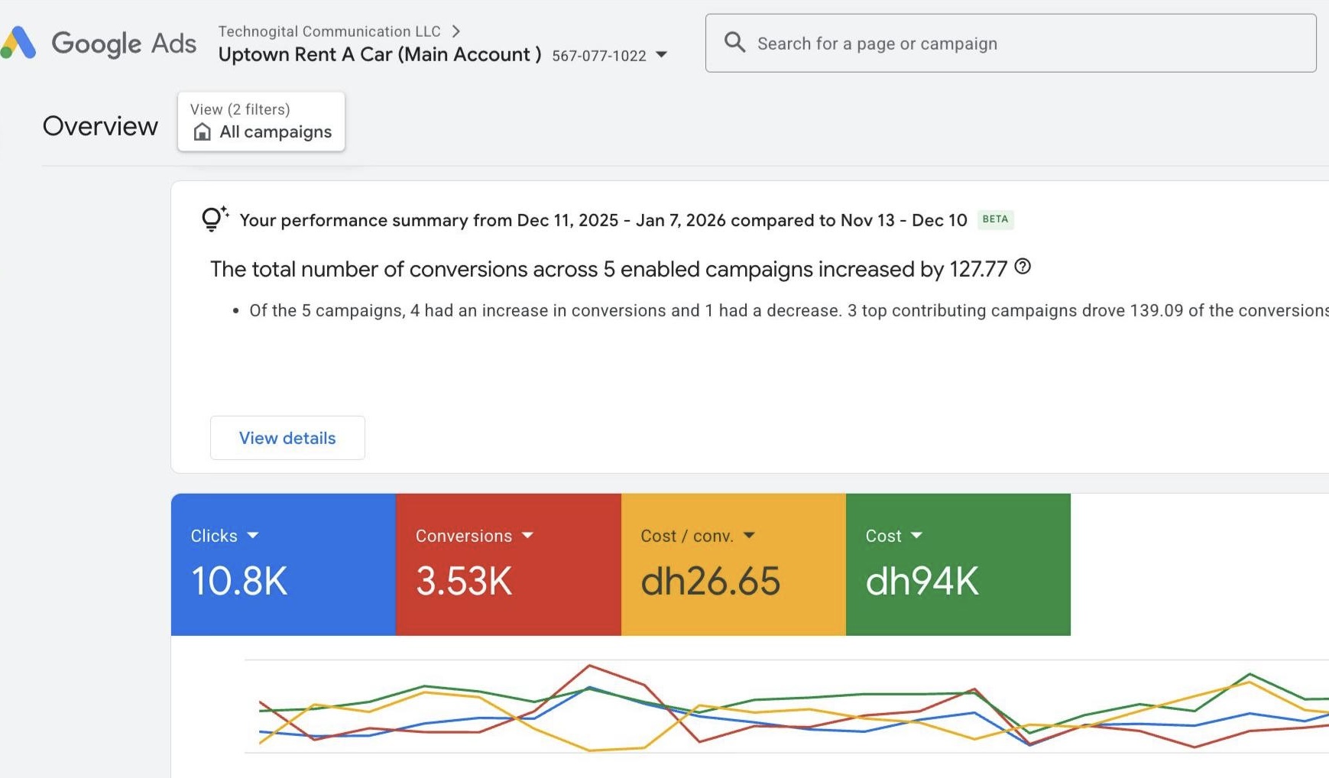The image size is (1329, 778).
Task: Click the BETA badge label
Action: (995, 219)
